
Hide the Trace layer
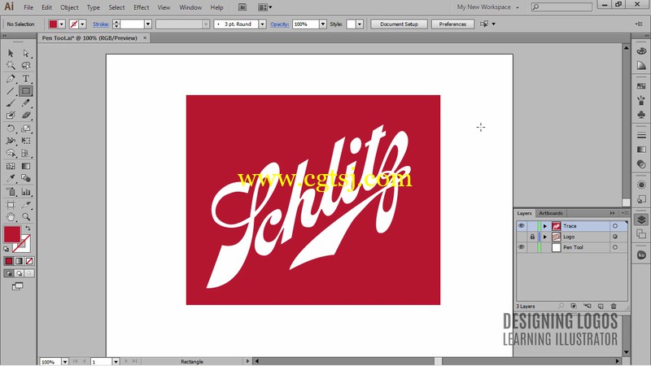click(522, 226)
